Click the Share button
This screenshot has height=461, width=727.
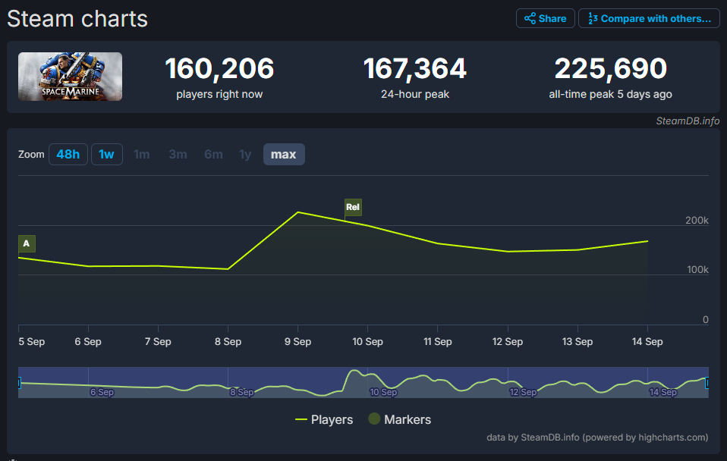coord(545,18)
